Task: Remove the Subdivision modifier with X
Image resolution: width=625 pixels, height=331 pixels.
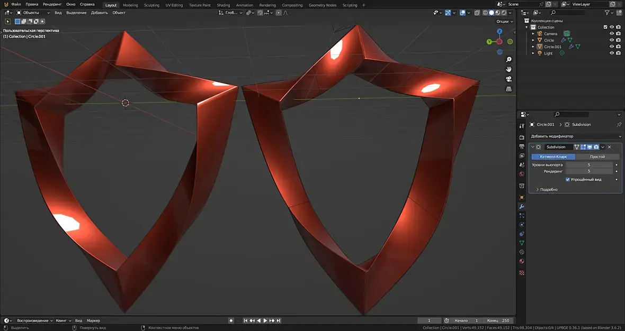Action: coord(610,147)
